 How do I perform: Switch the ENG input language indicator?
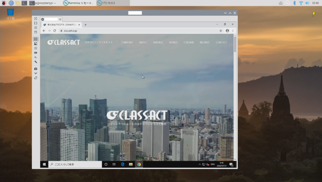(x=213, y=164)
